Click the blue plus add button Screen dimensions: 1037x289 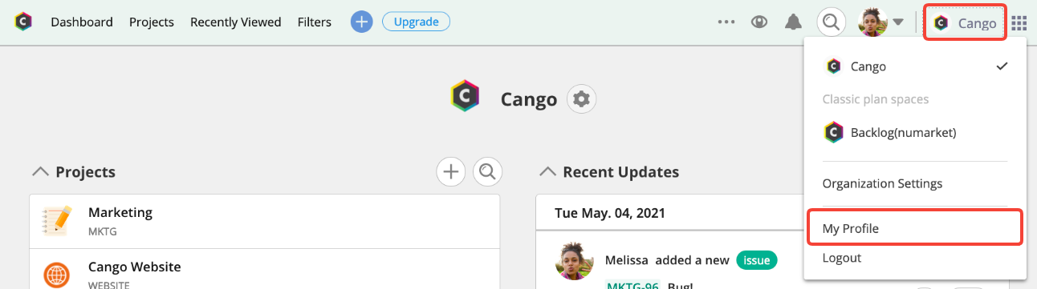[362, 22]
